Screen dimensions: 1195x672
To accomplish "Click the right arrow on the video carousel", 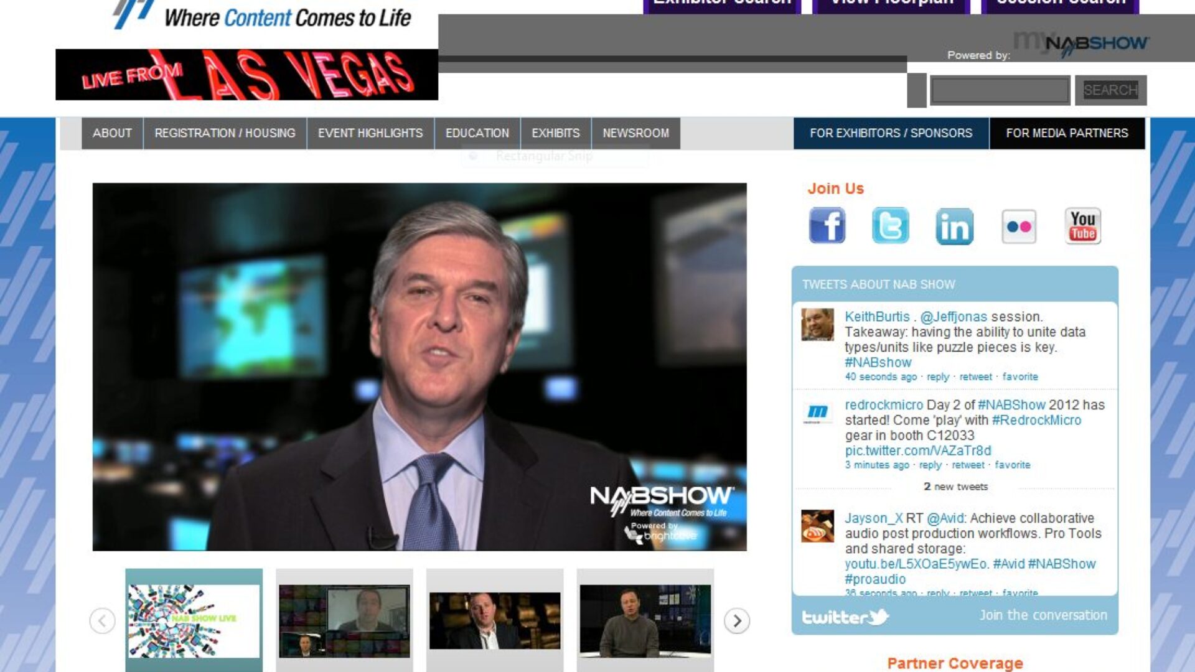I will pos(737,619).
